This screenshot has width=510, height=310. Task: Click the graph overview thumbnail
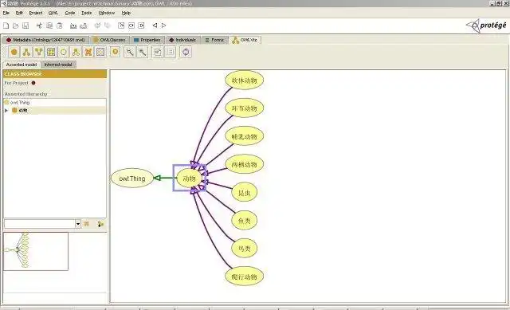pos(36,251)
